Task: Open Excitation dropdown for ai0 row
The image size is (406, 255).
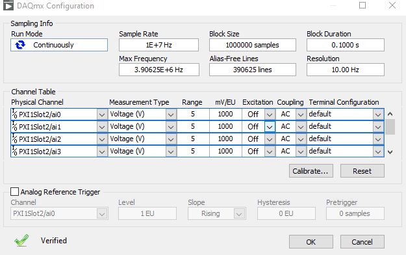Action: 270,114
